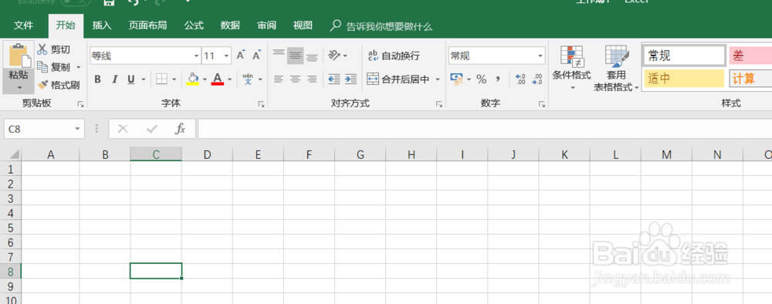
Task: Apply the 常规 cell style
Action: point(684,56)
